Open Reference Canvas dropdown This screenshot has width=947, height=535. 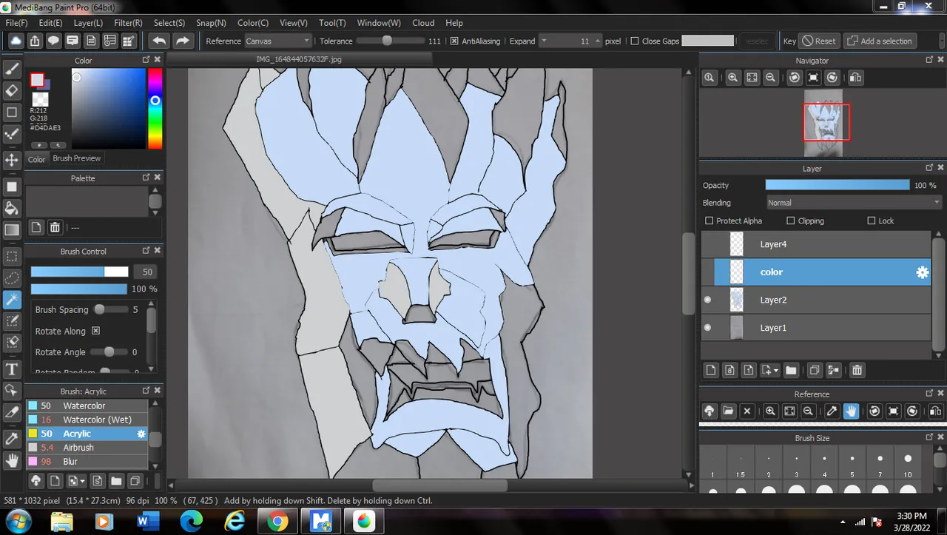[x=278, y=41]
